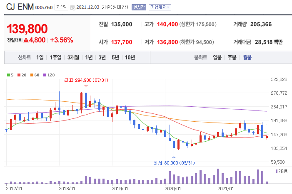The width and height of the screenshot is (292, 194).
Task: Select the 1주일 line chart period
Action: click(x=55, y=58)
